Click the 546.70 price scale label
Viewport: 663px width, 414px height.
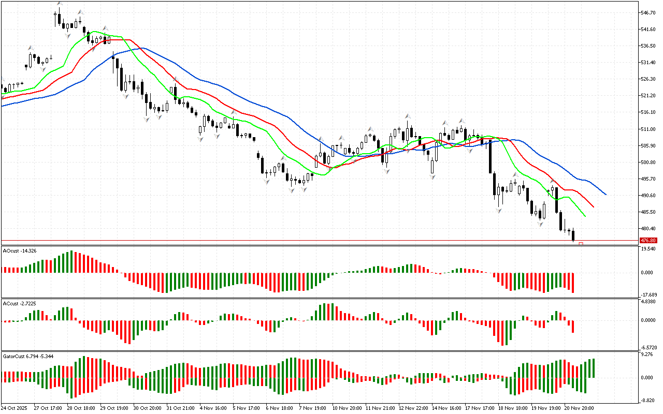click(648, 12)
